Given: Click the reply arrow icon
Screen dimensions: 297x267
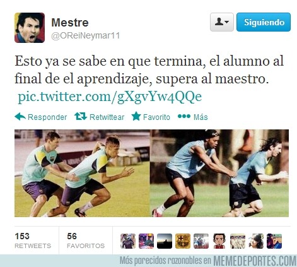Looking at the screenshot, I should point(20,117).
